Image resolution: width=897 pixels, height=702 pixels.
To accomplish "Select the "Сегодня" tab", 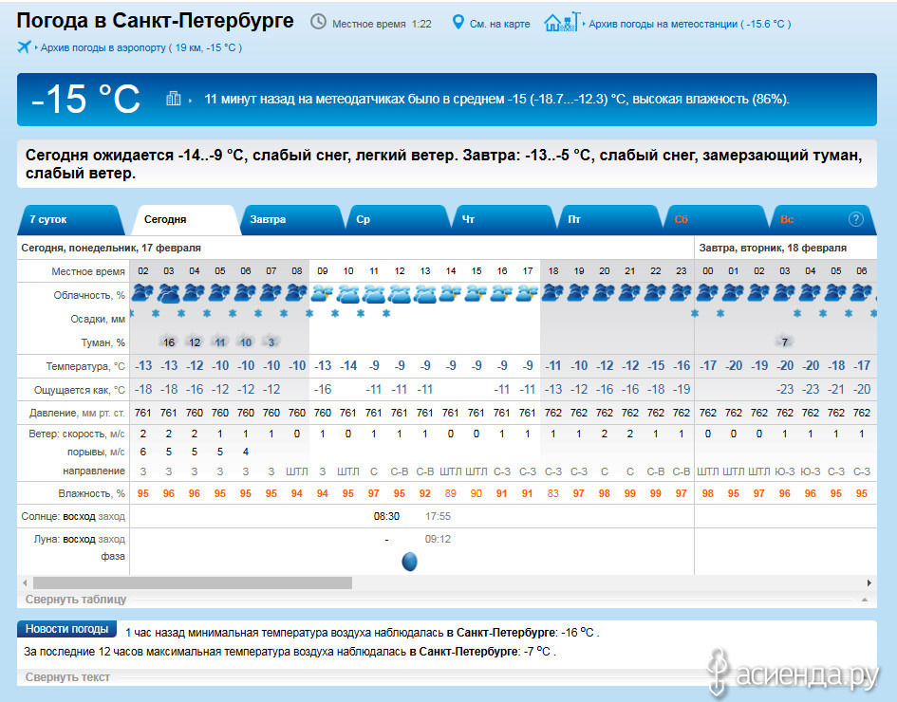I will point(184,219).
